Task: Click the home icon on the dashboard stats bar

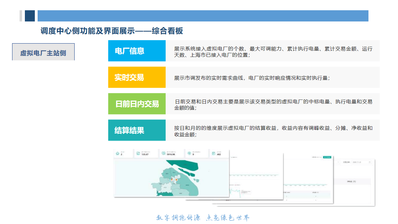Action: pos(118,153)
